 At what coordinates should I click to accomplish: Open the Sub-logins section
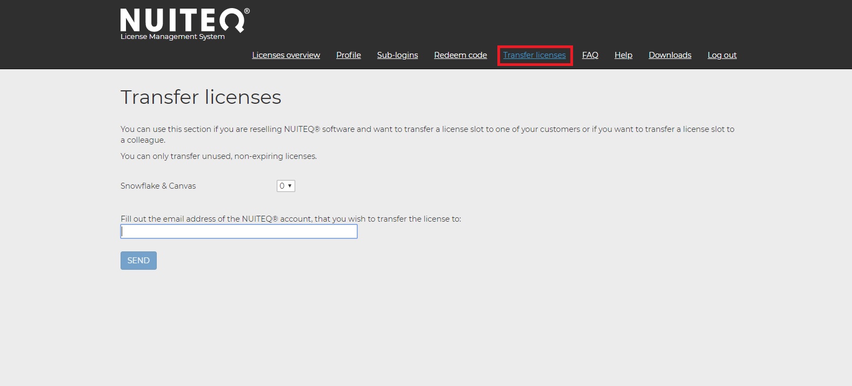(x=397, y=55)
